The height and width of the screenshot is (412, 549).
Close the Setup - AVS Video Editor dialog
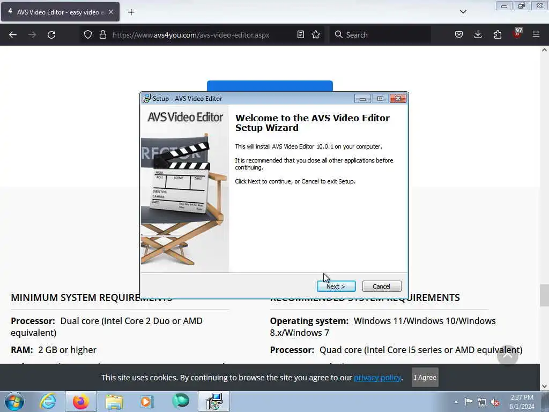pos(398,99)
